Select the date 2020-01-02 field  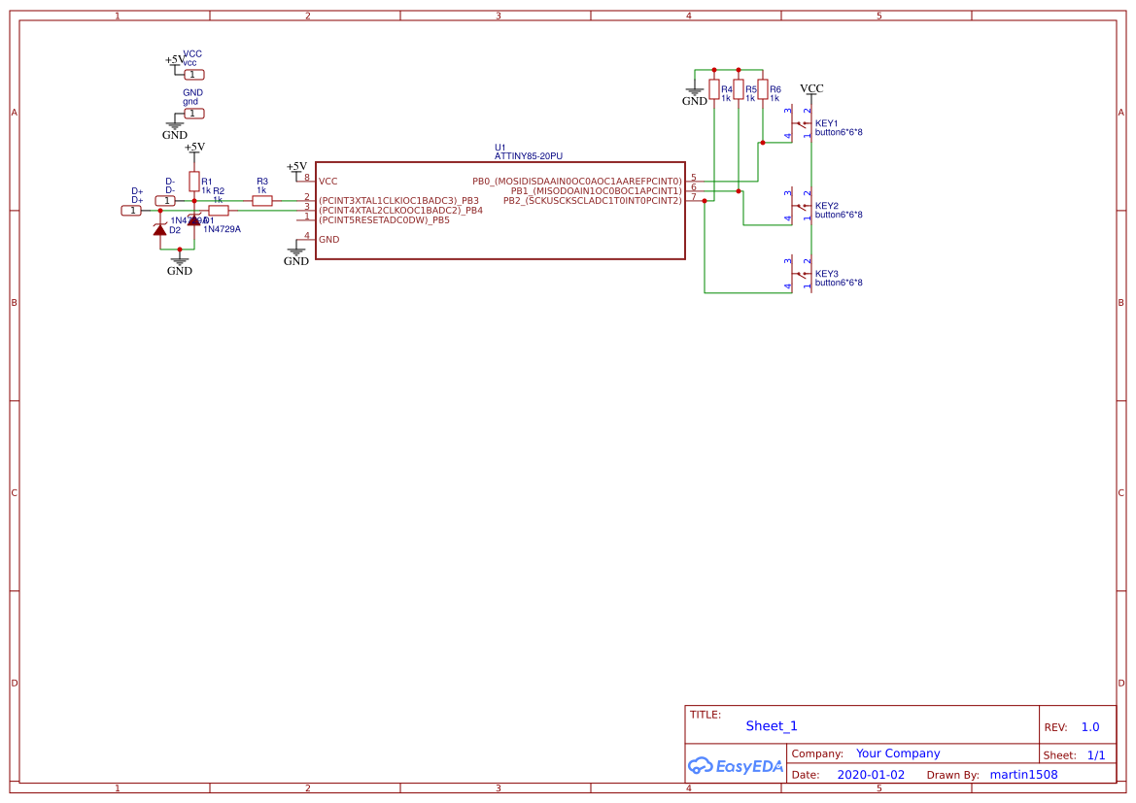tap(871, 775)
